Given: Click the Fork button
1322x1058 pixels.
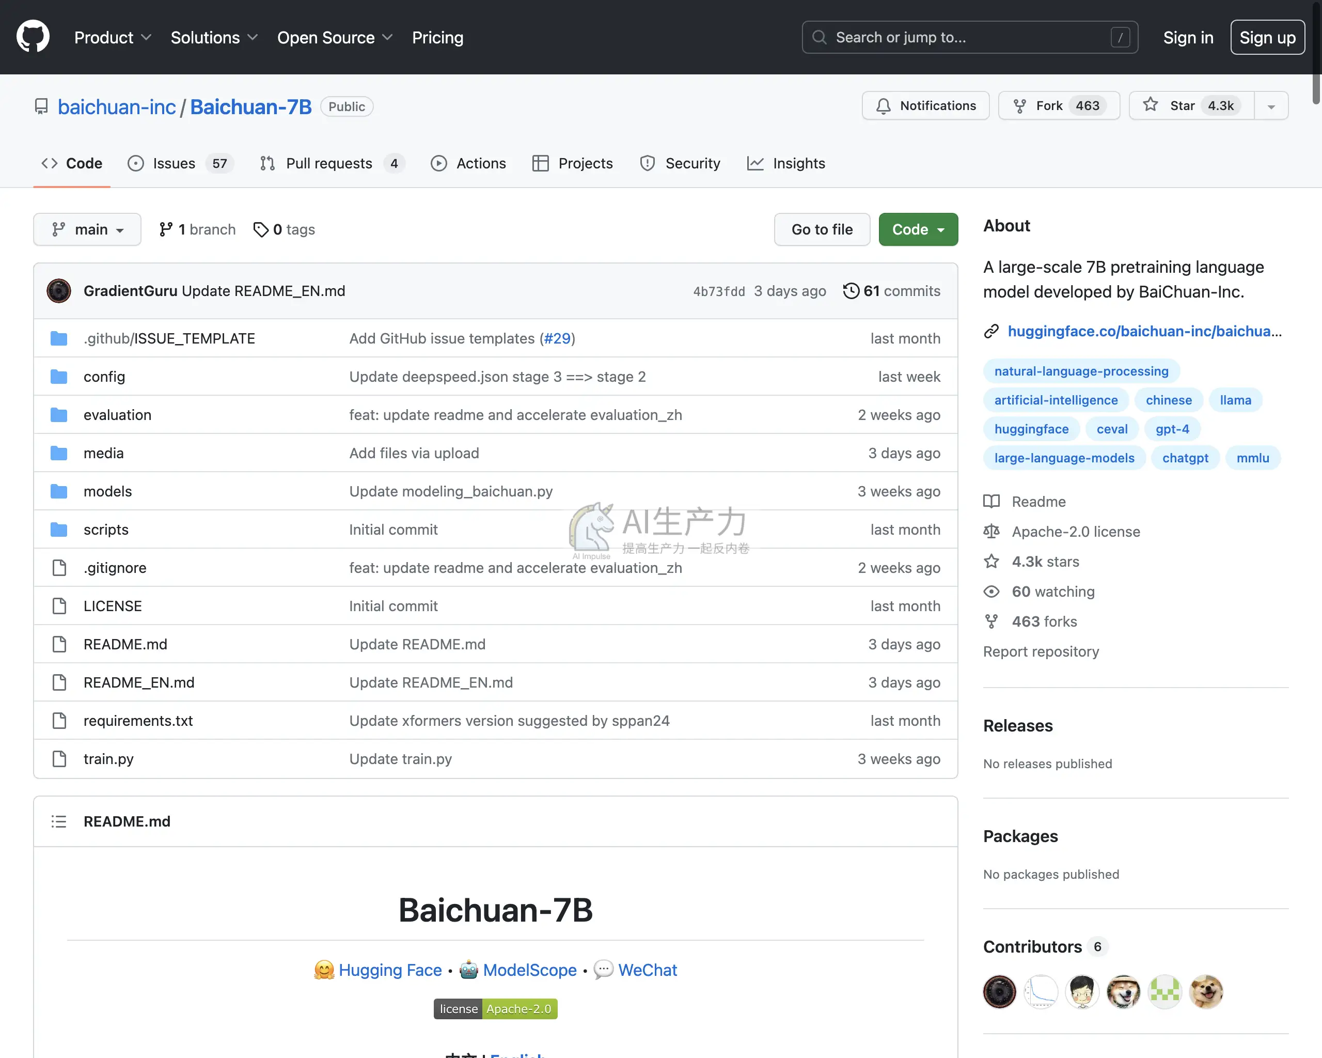Looking at the screenshot, I should pos(1059,105).
